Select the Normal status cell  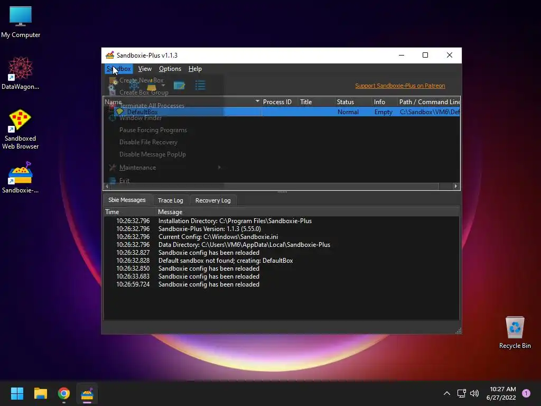pos(348,112)
